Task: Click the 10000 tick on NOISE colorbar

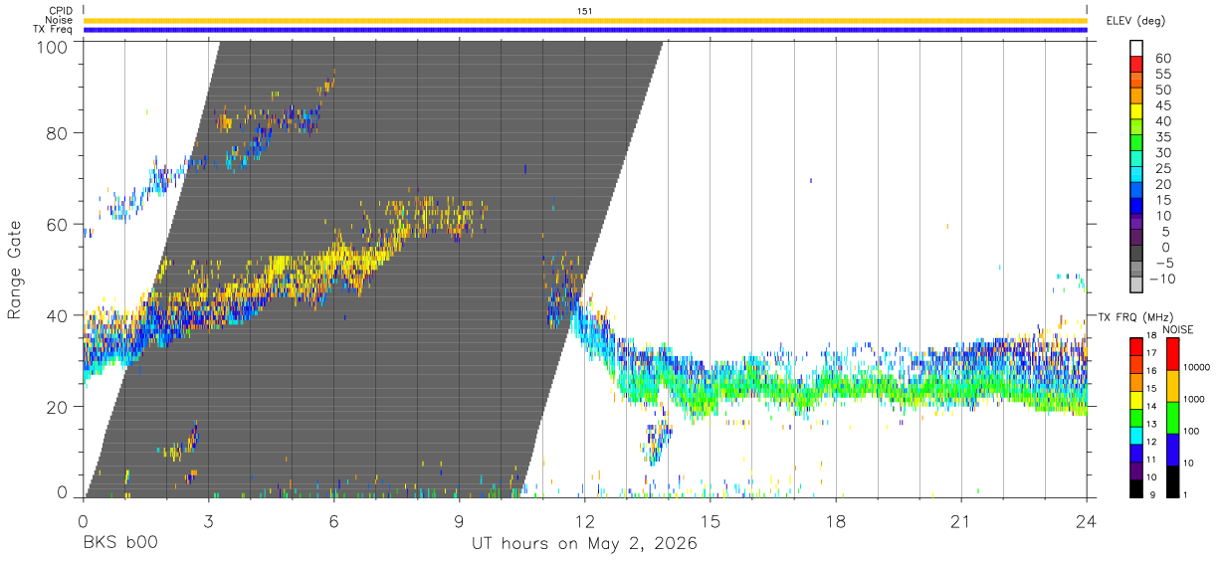Action: tap(1195, 367)
